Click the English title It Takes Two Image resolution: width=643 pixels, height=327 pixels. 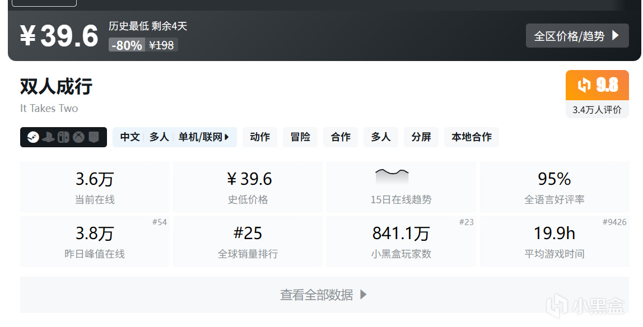[49, 108]
